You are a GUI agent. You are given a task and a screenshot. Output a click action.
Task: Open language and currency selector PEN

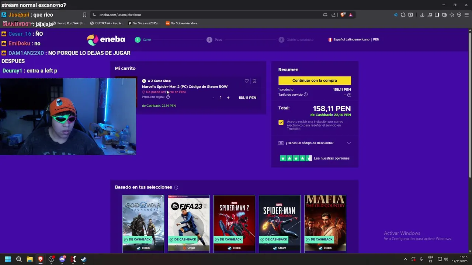[x=354, y=39]
